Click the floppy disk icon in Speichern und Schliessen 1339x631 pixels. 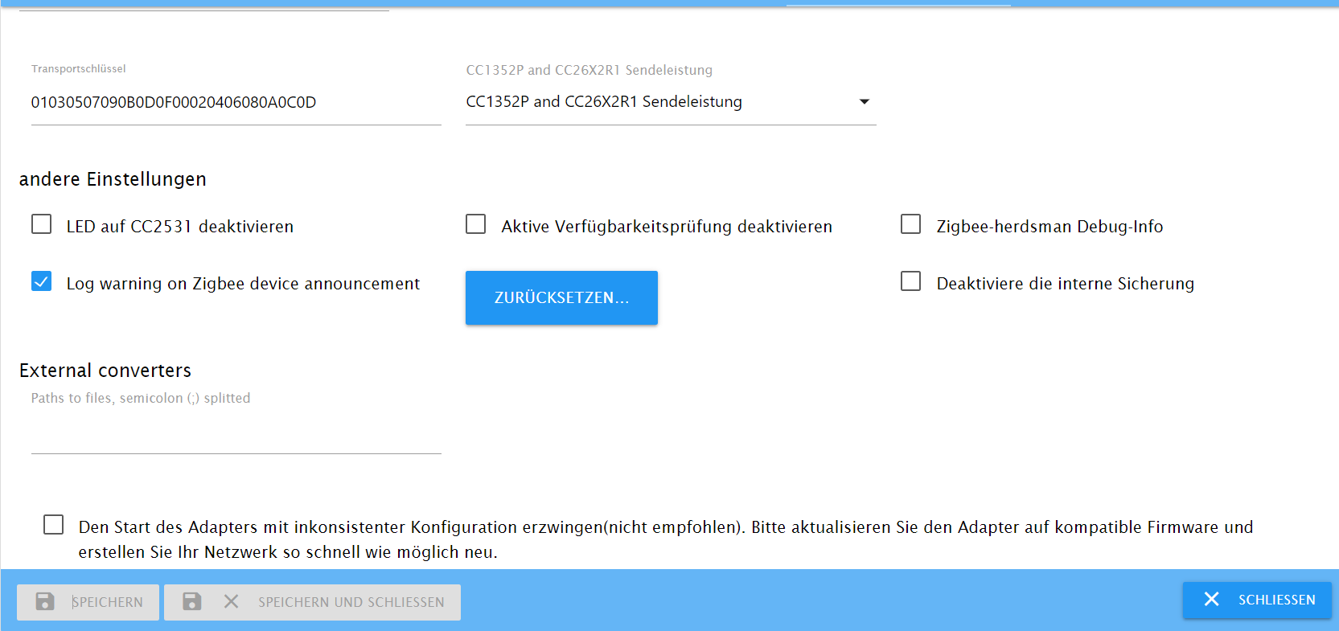(192, 601)
